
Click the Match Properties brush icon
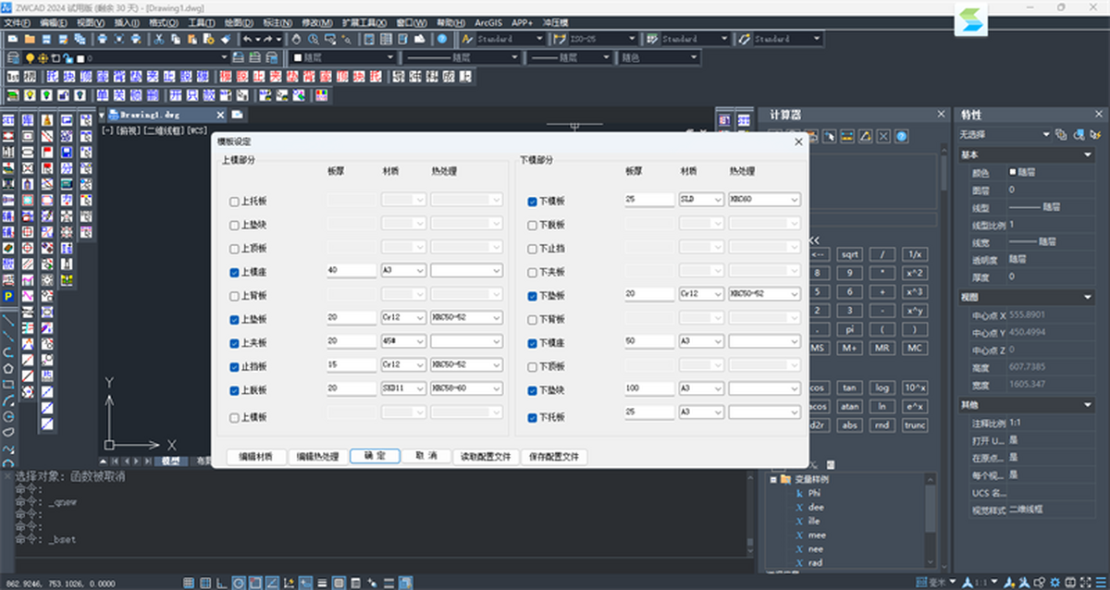[226, 39]
